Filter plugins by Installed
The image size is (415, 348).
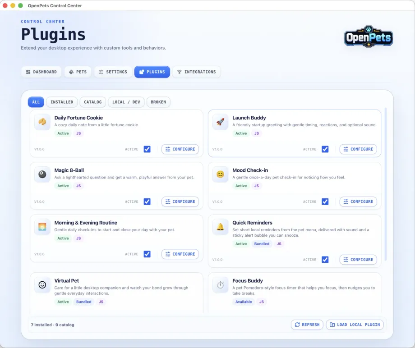coord(62,102)
